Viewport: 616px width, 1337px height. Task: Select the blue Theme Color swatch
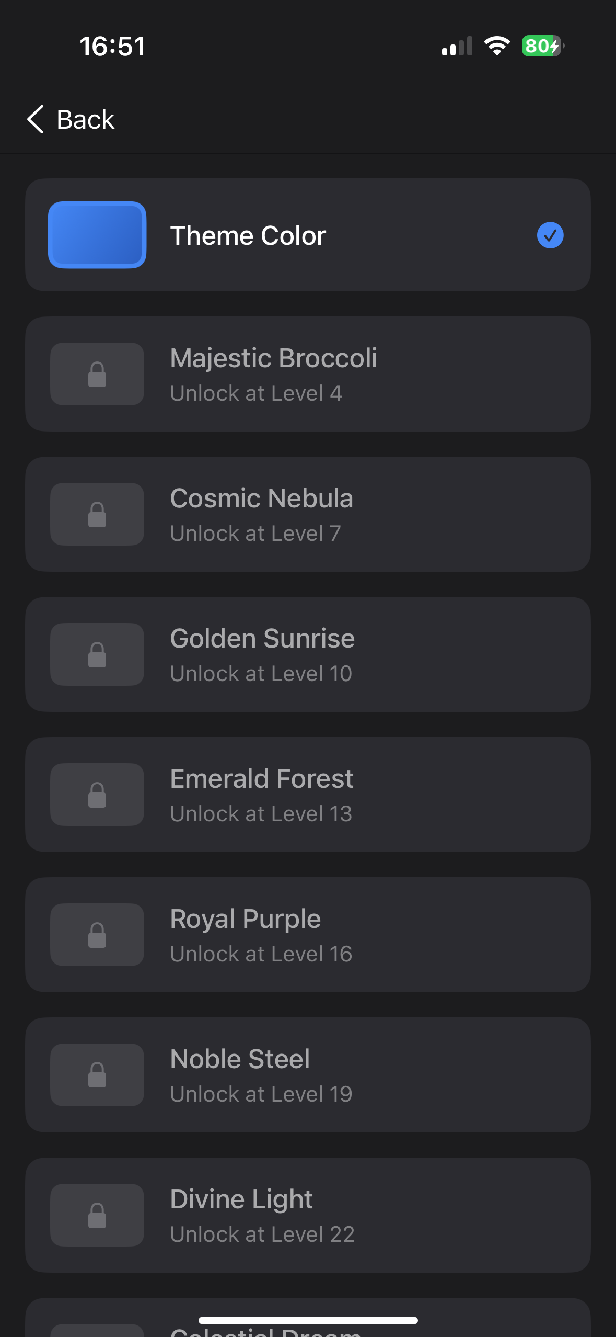pos(97,235)
